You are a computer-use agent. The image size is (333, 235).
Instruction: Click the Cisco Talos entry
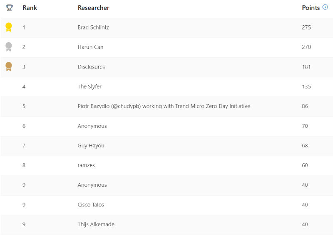91,205
